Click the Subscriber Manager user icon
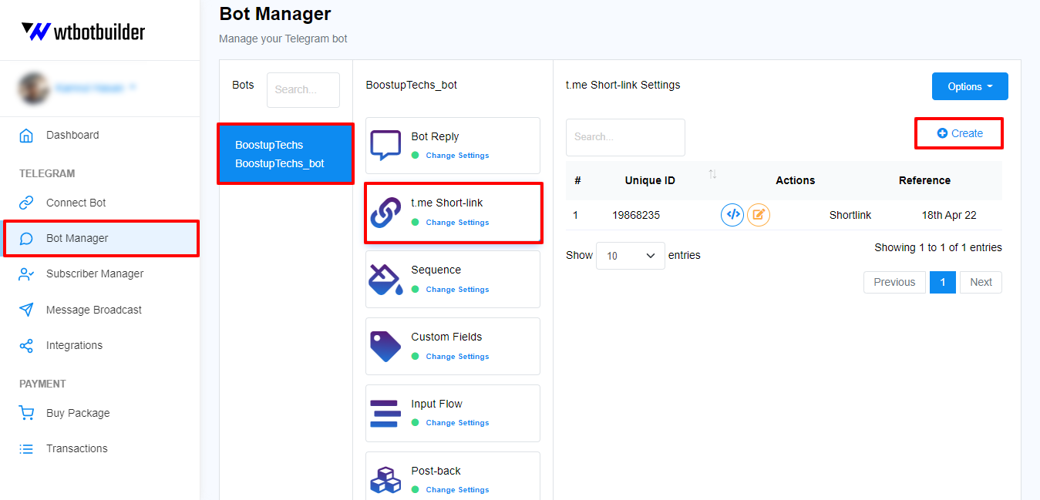 pos(26,274)
